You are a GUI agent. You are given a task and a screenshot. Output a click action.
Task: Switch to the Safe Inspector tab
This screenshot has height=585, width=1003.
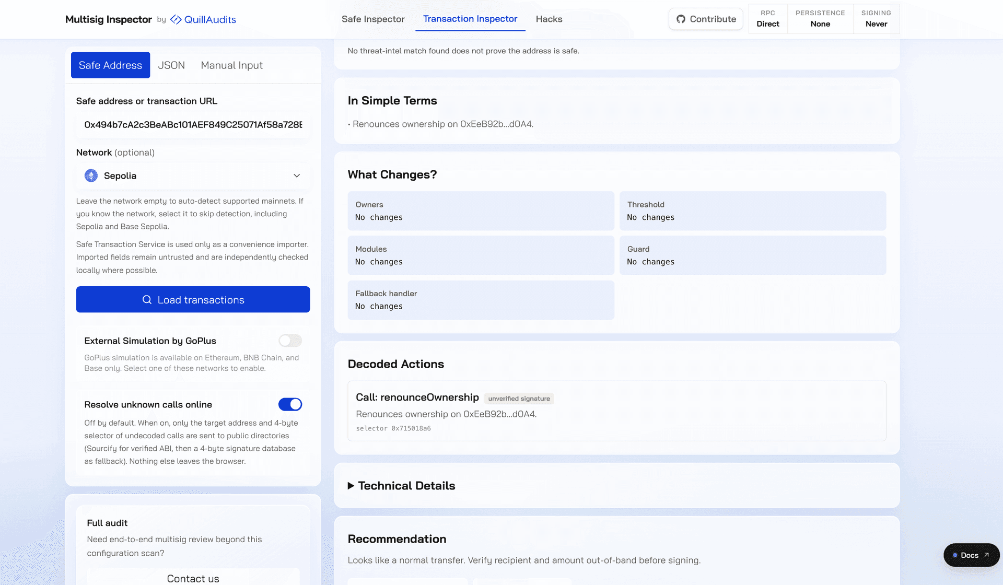[373, 19]
